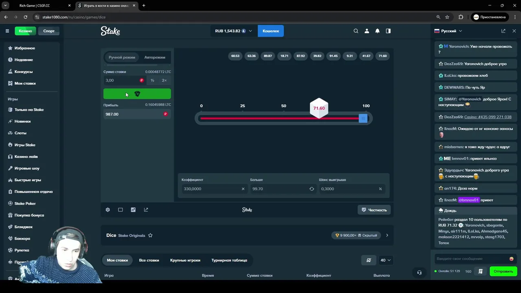Open the game in a pop-out window
Viewport: 521px width, 293px height.
(x=146, y=210)
